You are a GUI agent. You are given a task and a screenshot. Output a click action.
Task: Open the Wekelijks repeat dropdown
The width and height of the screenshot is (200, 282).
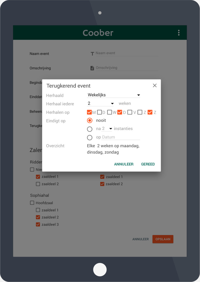tap(113, 95)
